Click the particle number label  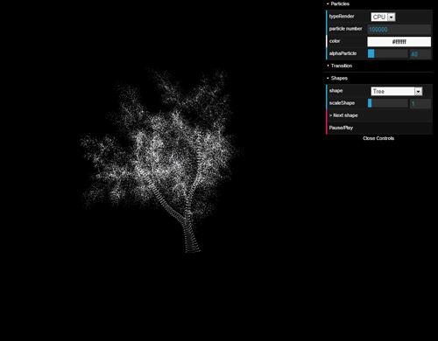[x=345, y=29]
